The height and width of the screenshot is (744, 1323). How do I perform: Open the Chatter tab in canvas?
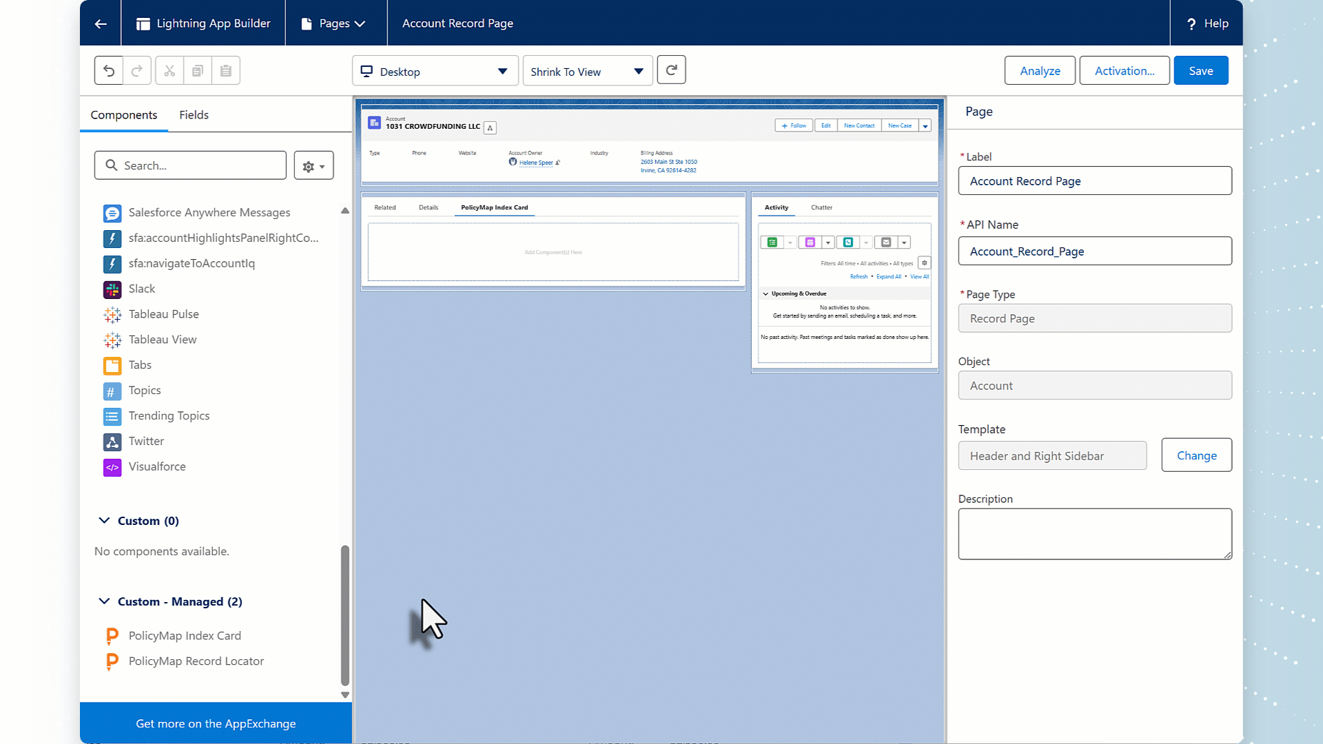tap(821, 207)
